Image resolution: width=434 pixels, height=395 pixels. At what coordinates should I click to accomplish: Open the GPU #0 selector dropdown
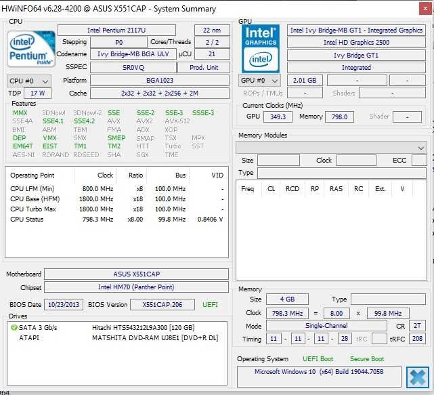point(259,81)
